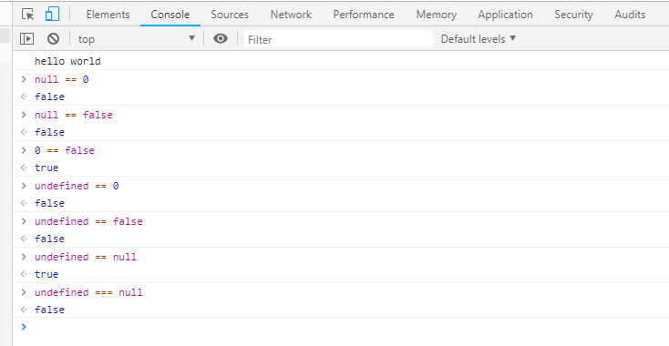Open the Performance tab

click(x=364, y=15)
